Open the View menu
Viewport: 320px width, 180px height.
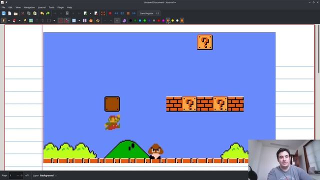point(18,7)
